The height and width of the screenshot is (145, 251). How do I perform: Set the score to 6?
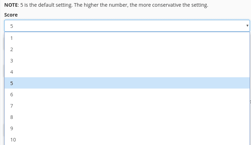tap(127, 95)
